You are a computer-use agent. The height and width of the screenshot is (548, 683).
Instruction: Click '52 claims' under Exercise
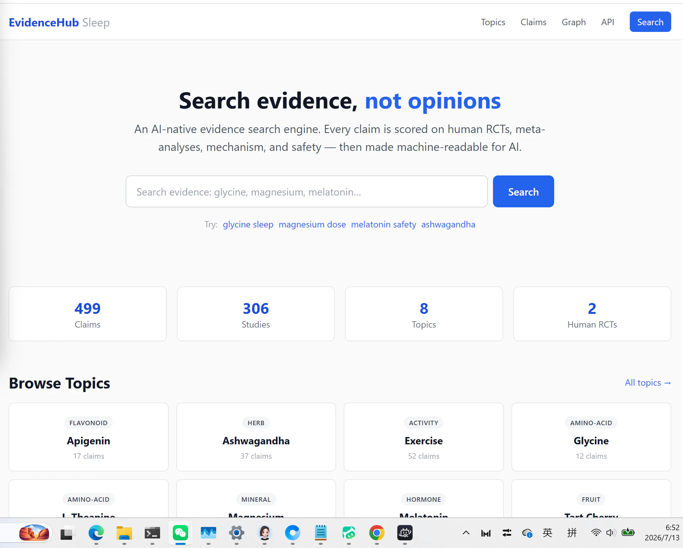(x=424, y=456)
